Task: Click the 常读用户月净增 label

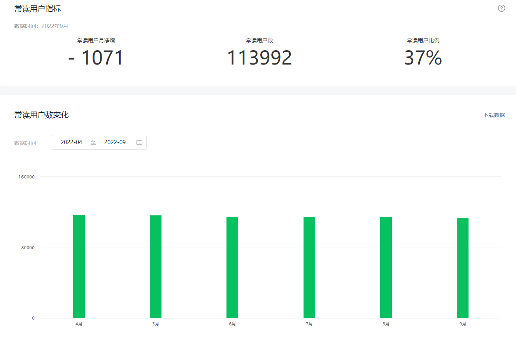Action: 96,40
